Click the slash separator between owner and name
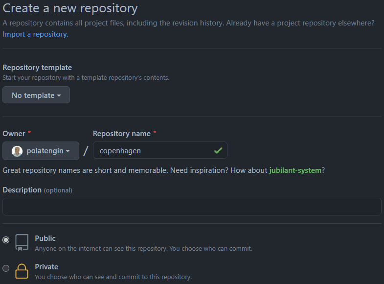The height and width of the screenshot is (284, 384). coord(86,151)
